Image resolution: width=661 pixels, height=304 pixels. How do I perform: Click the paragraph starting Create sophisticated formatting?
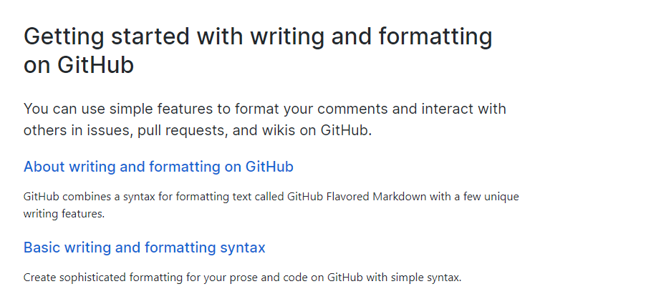242,278
